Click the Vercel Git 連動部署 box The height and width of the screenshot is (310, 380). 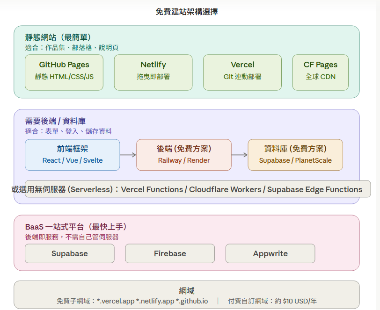(242, 72)
